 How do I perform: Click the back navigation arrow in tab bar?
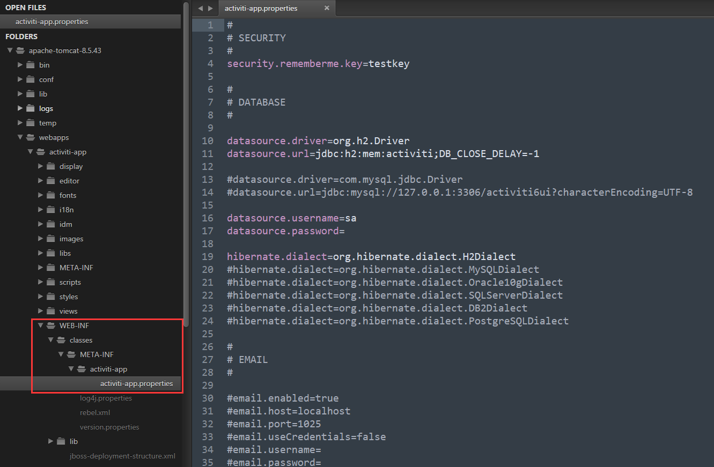pyautogui.click(x=200, y=8)
